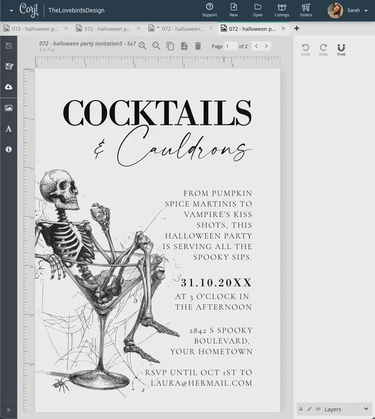Duplicate the page with the copy icon

(170, 46)
